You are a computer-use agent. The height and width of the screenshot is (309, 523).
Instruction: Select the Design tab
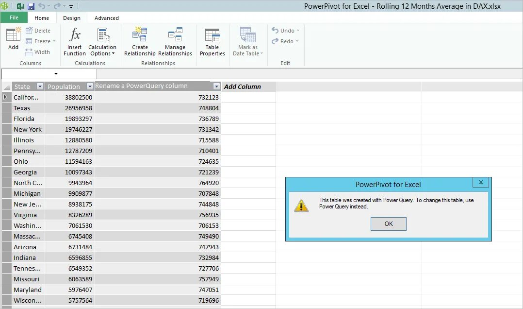[72, 18]
